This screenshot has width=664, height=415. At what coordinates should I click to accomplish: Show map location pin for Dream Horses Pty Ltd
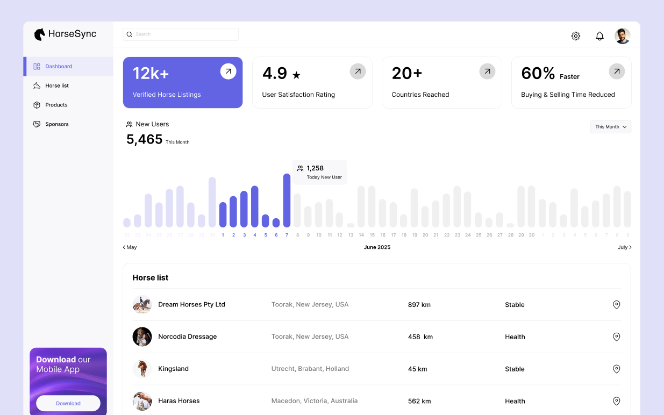617,305
